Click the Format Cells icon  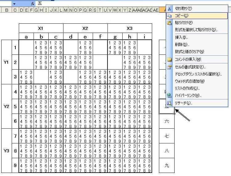(x=169, y=67)
